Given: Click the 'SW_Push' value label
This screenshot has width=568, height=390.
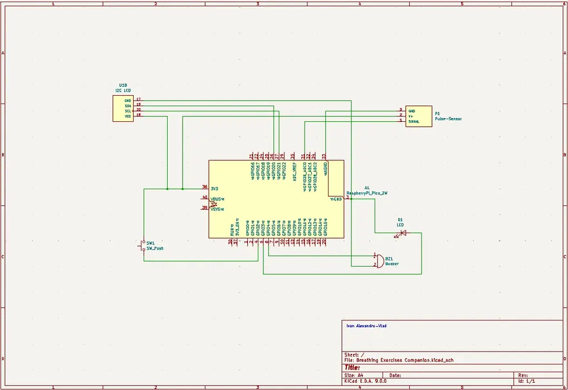Looking at the screenshot, I should [155, 249].
